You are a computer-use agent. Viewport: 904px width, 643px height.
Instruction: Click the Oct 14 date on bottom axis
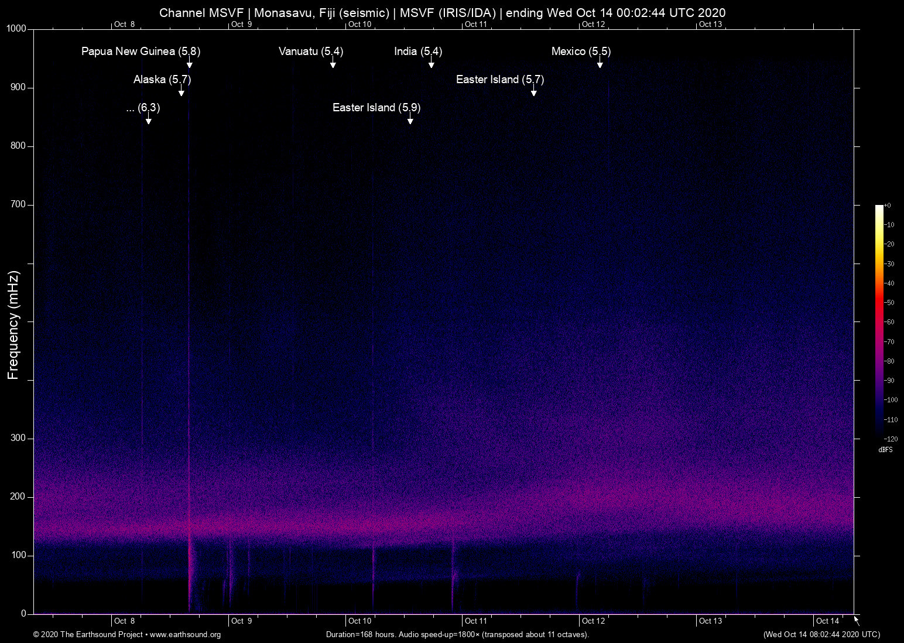(x=827, y=621)
